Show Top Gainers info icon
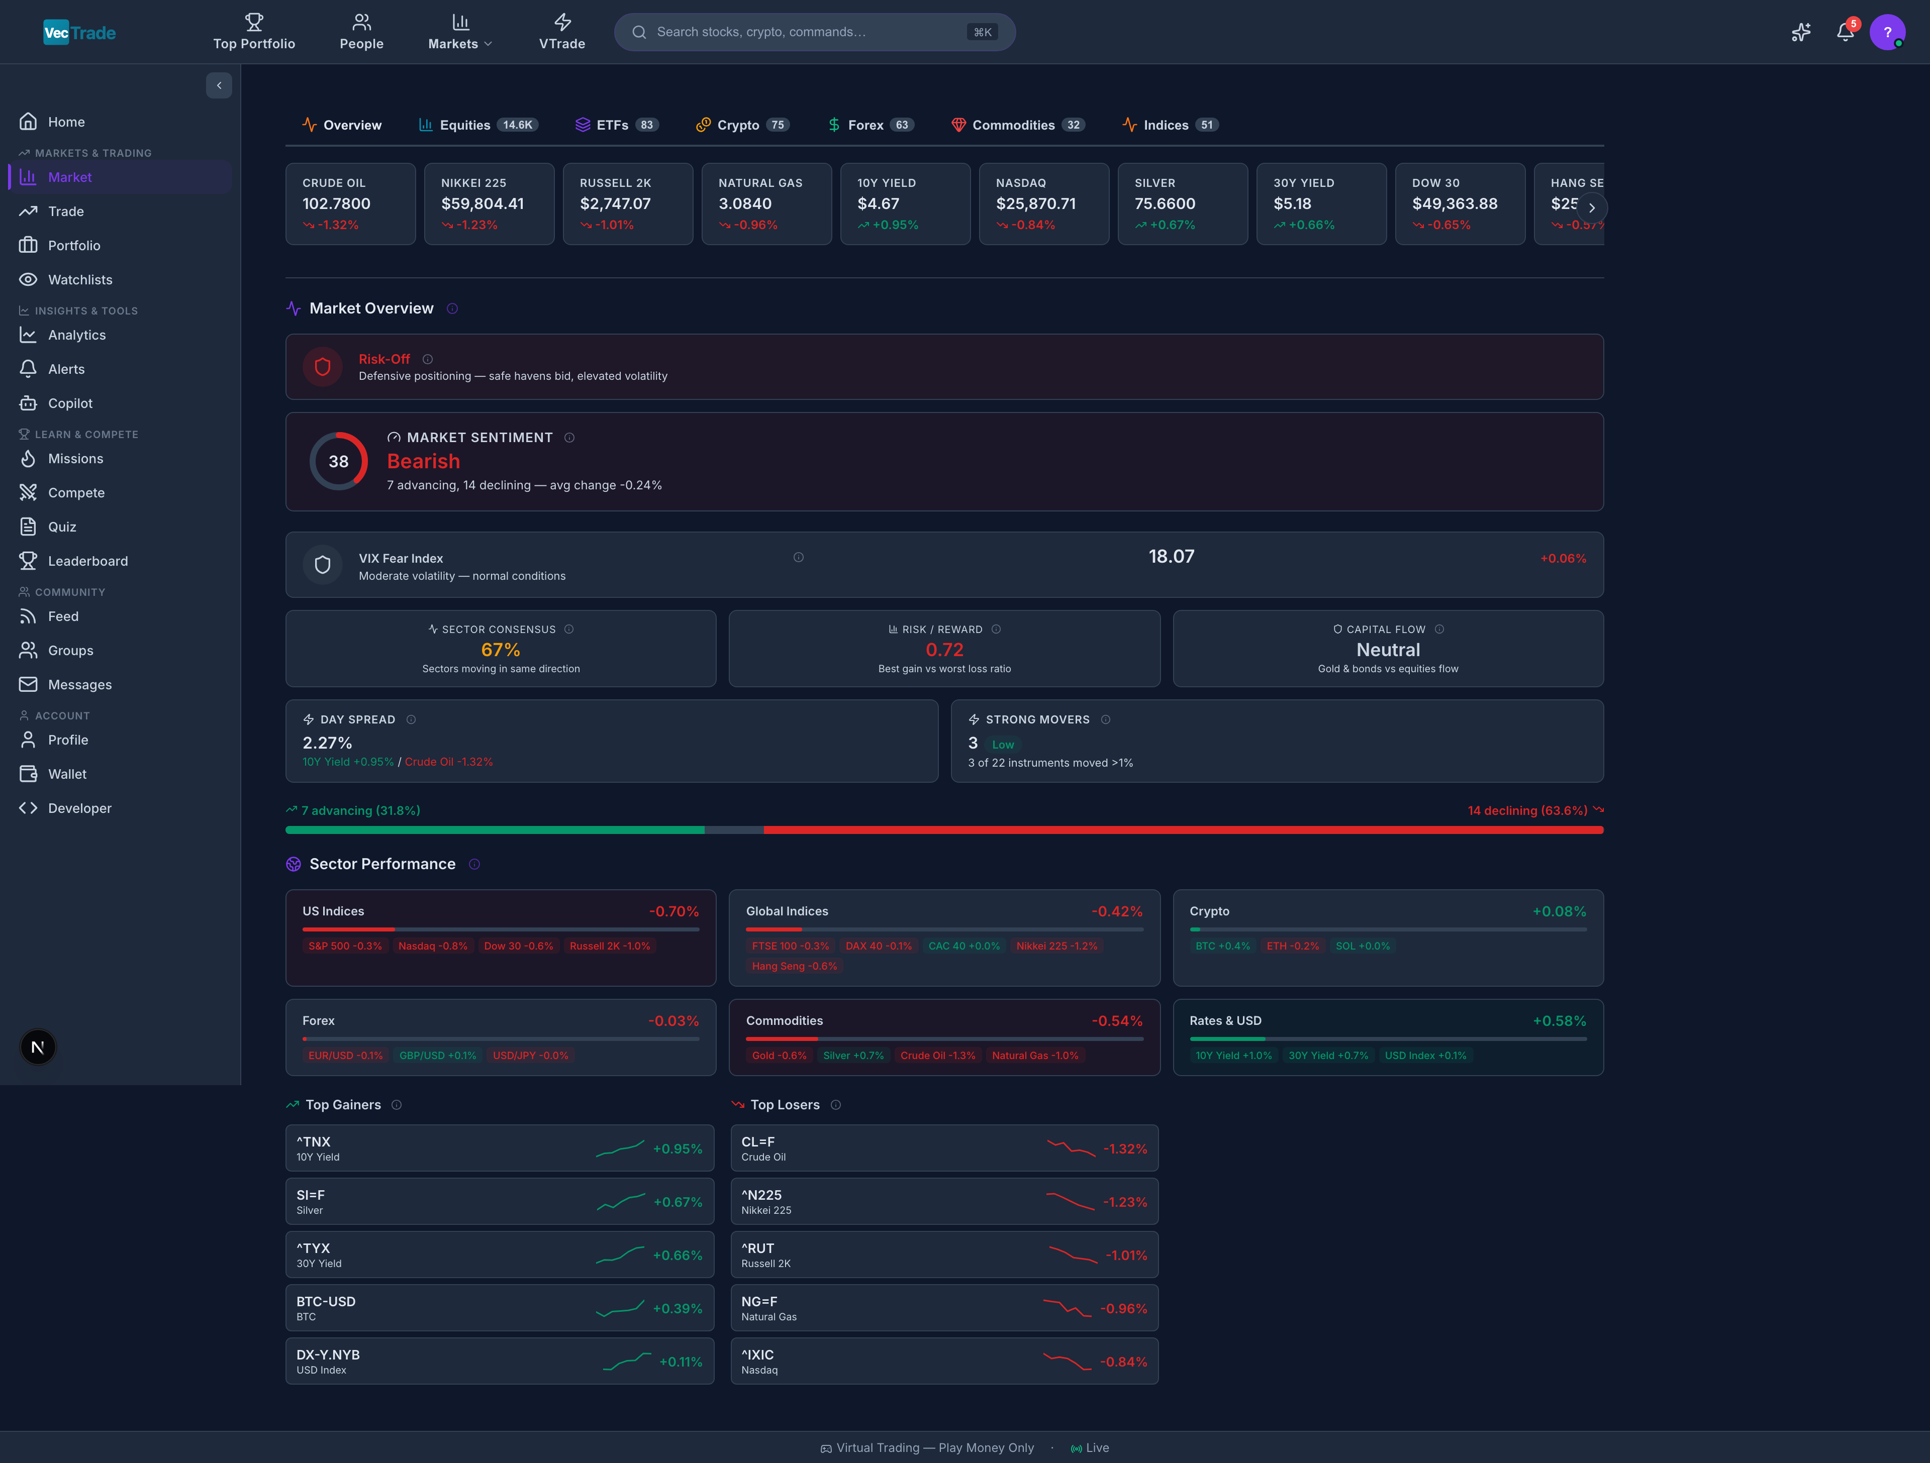This screenshot has width=1930, height=1463. tap(396, 1105)
